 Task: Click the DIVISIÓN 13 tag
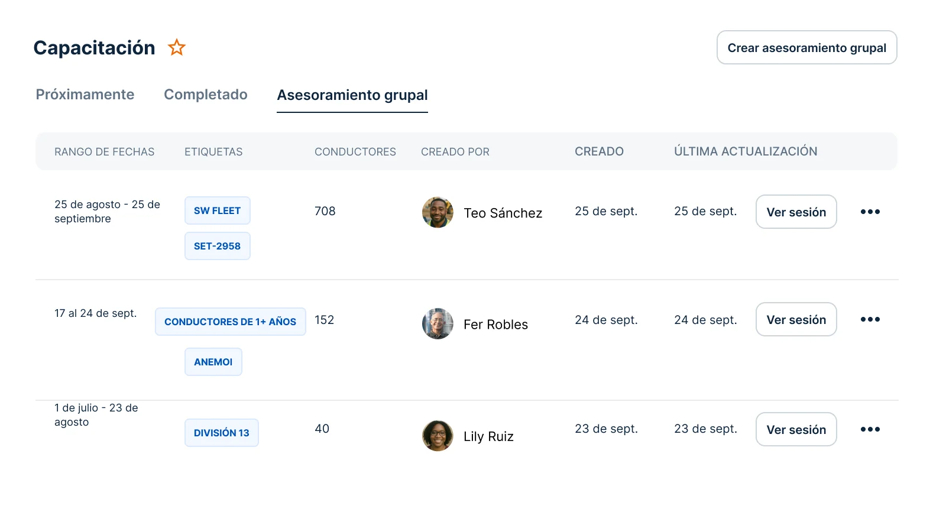click(x=222, y=433)
